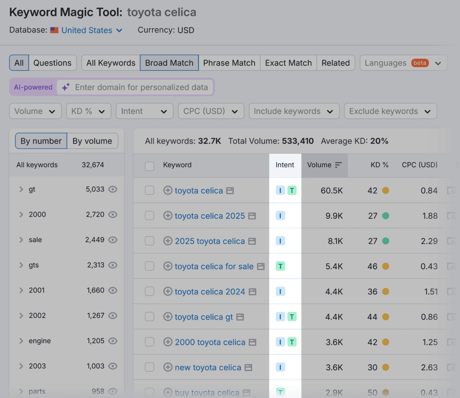Screen dimensions: 460x398
Task: Click the sparkle AI icon in domain field
Action: click(x=66, y=87)
